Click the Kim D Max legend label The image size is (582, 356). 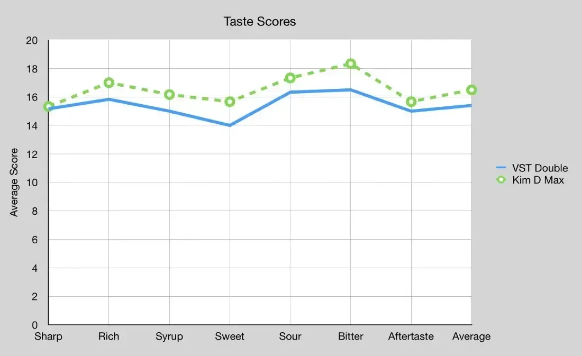538,180
